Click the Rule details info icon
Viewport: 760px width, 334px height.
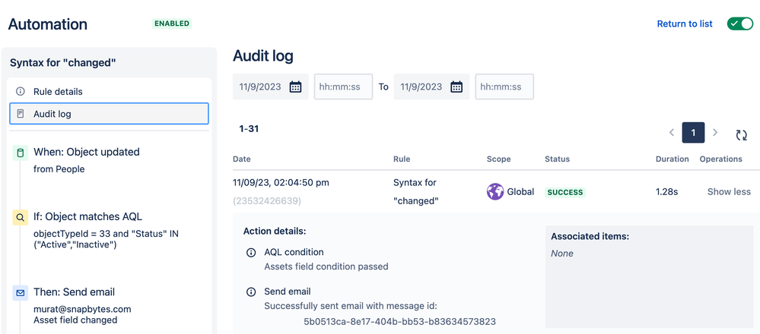pos(21,91)
